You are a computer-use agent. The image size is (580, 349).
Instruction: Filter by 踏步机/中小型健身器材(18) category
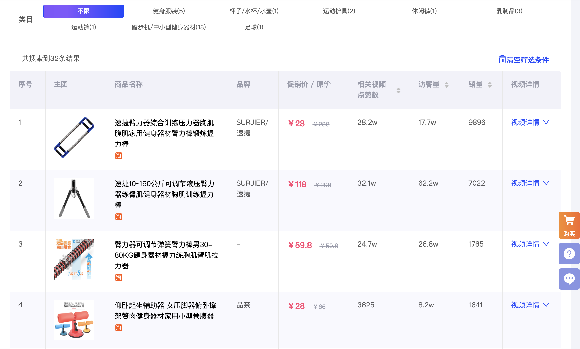[x=169, y=27]
